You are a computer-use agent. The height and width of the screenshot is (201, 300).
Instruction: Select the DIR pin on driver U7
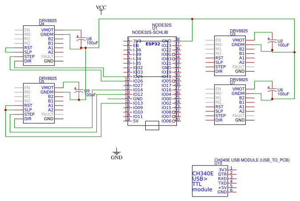click(x=219, y=120)
